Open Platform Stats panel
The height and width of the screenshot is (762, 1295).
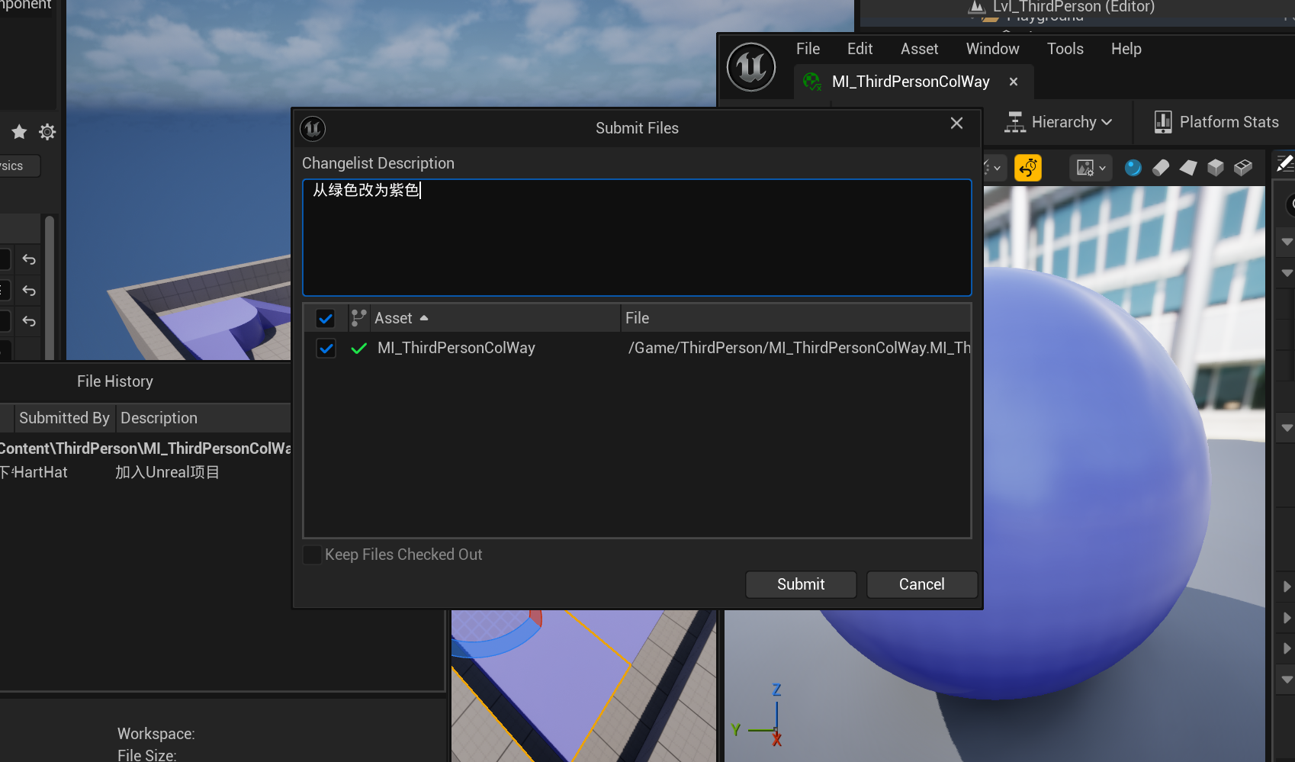click(1216, 122)
